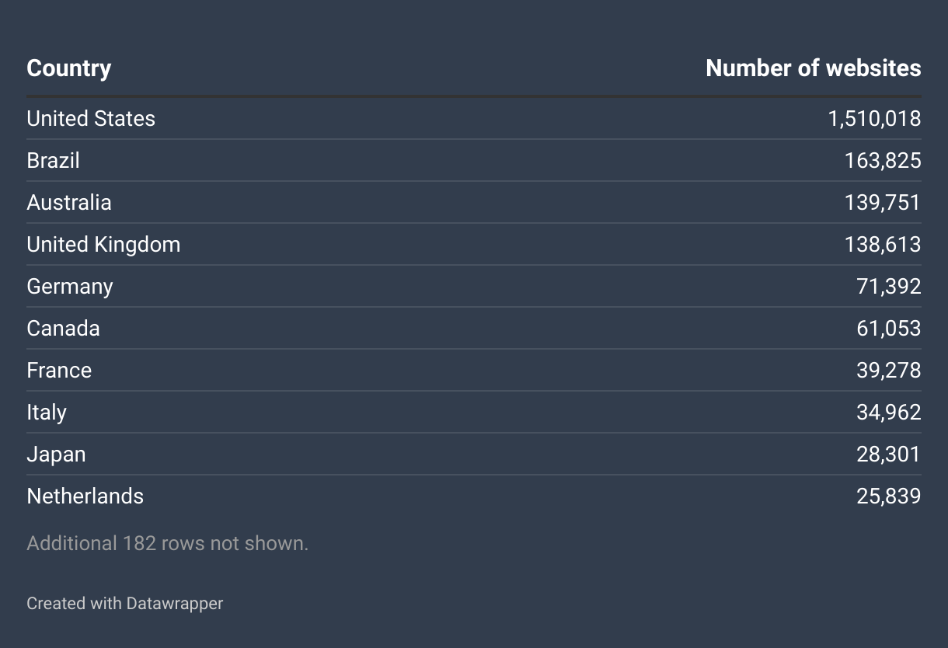Click the Netherlands row label
The height and width of the screenshot is (648, 948).
click(x=85, y=496)
